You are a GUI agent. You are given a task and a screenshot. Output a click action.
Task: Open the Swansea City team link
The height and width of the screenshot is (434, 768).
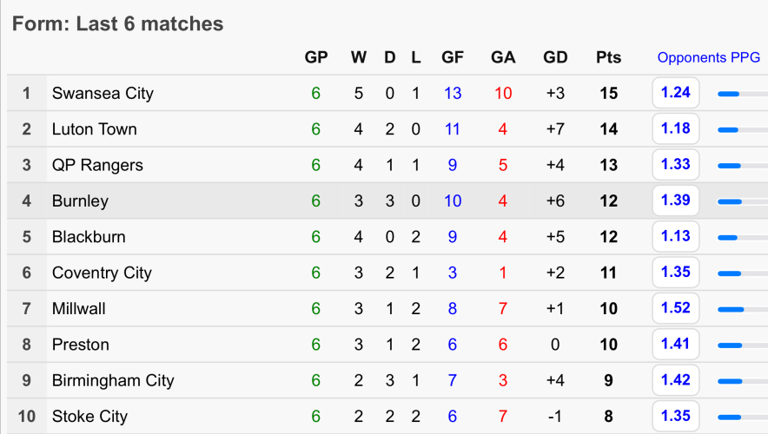[x=103, y=93]
